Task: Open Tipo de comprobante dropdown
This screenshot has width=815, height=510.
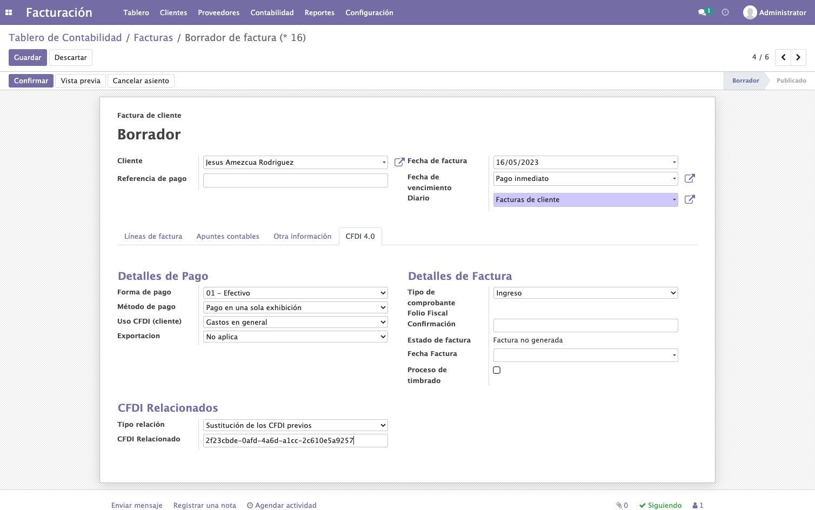Action: coord(586,293)
